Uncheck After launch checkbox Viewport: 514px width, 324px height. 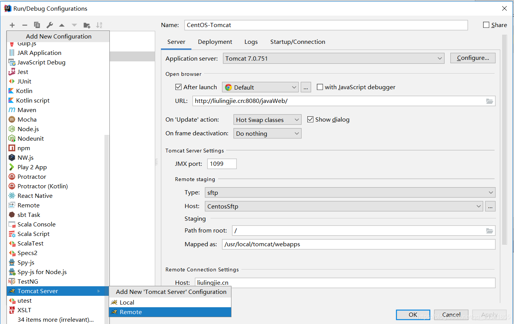coord(178,87)
